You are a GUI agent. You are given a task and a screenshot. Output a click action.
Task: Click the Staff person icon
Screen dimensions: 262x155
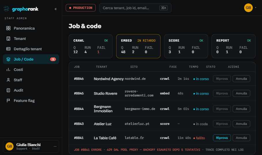point(8,80)
